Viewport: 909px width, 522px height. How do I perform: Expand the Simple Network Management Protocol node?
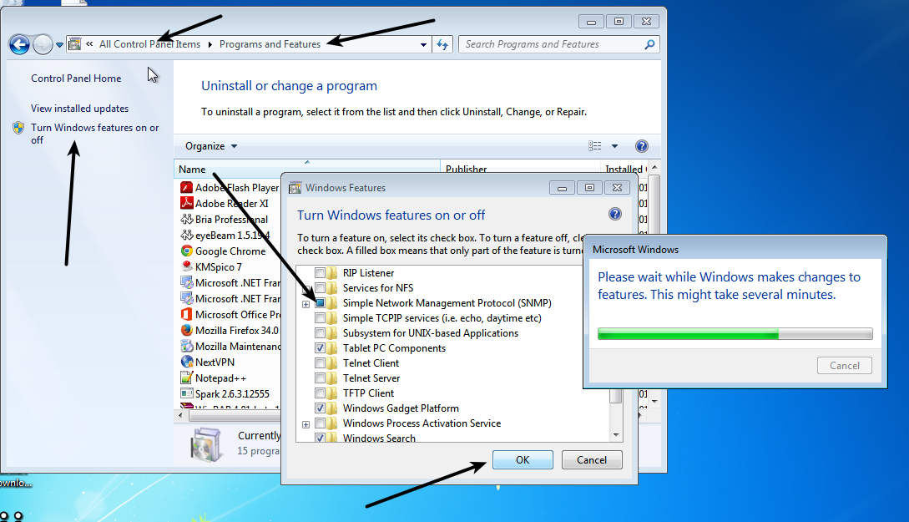306,304
